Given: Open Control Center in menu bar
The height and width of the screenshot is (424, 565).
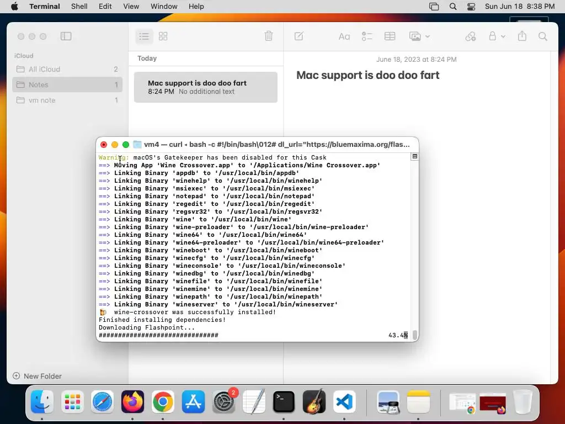Looking at the screenshot, I should 471,7.
